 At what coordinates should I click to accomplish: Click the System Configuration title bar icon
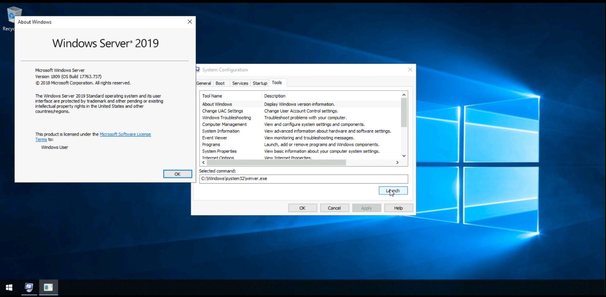197,70
